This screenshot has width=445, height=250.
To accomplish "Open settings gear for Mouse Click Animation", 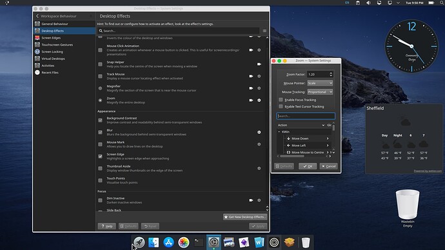I will click(x=259, y=50).
